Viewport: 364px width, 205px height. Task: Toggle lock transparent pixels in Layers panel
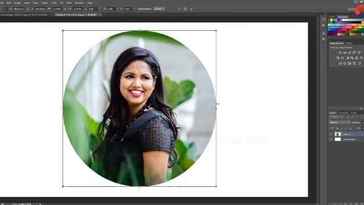click(337, 128)
